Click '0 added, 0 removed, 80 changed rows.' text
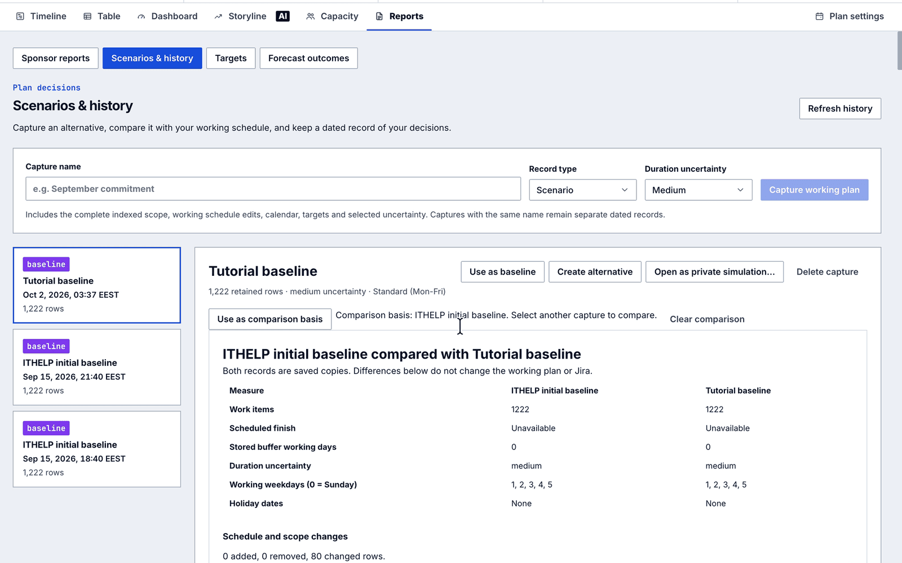The width and height of the screenshot is (902, 563). (304, 556)
